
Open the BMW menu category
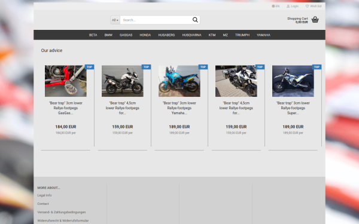click(108, 35)
